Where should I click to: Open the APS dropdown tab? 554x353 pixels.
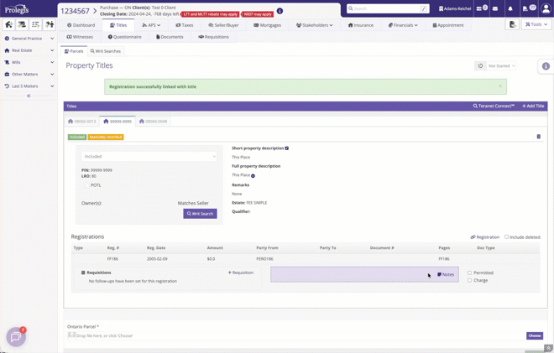coord(151,25)
